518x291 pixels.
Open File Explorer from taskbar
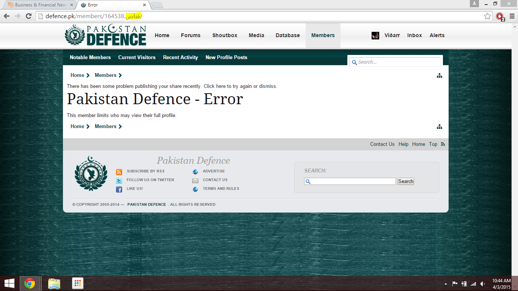pos(54,284)
